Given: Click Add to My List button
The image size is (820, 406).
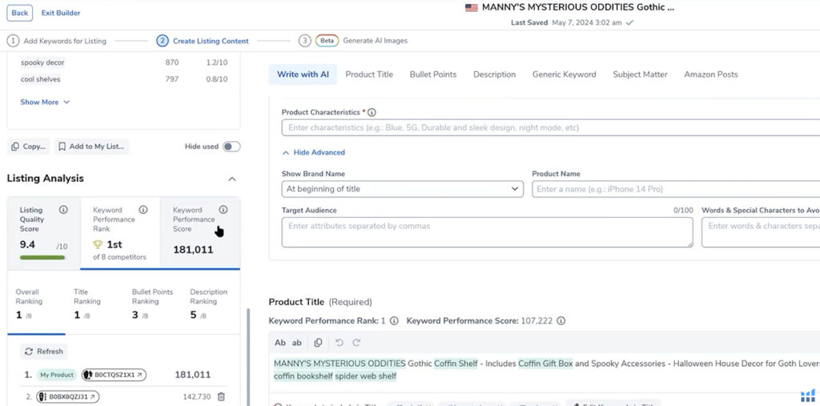Looking at the screenshot, I should 91,147.
